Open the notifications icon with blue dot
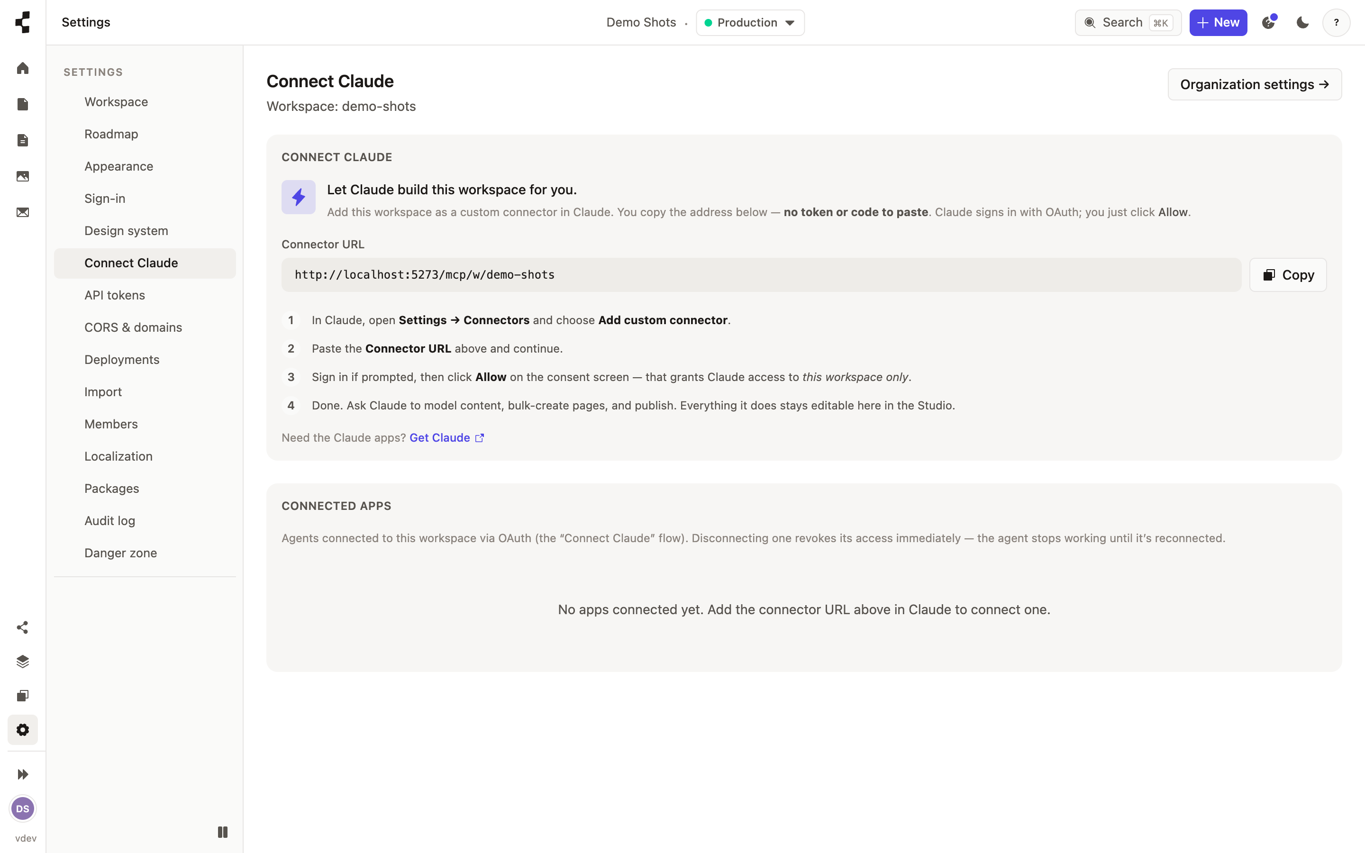1365x853 pixels. [1268, 23]
